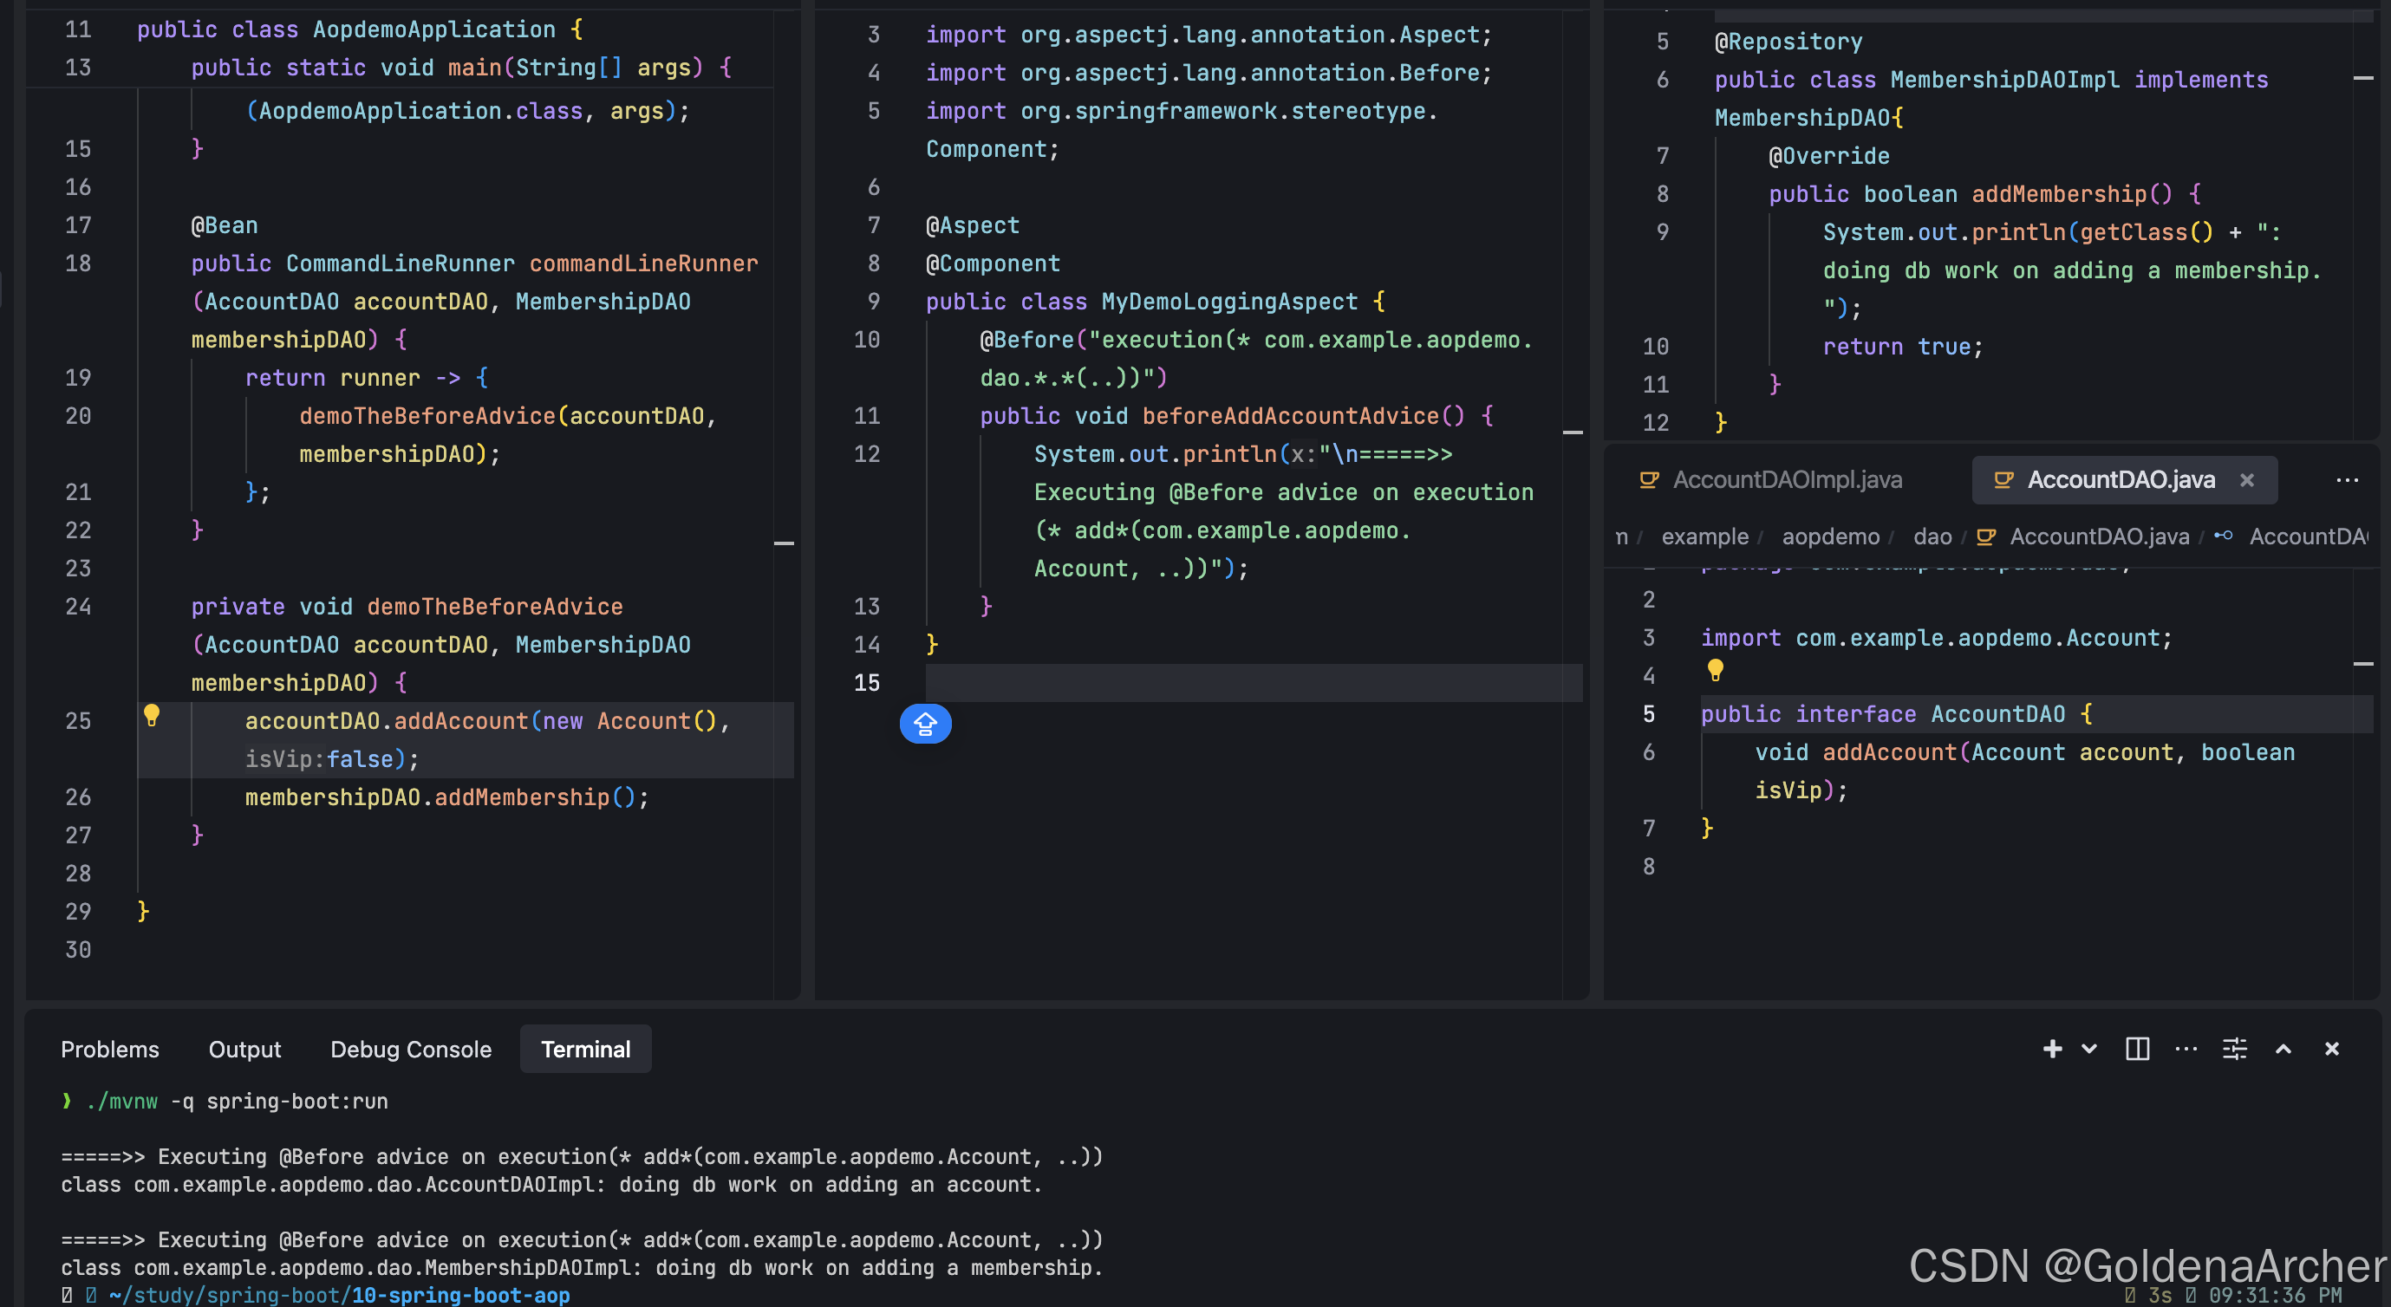Image resolution: width=2391 pixels, height=1307 pixels.
Task: Close the bottom terminal panel
Action: tap(2331, 1049)
